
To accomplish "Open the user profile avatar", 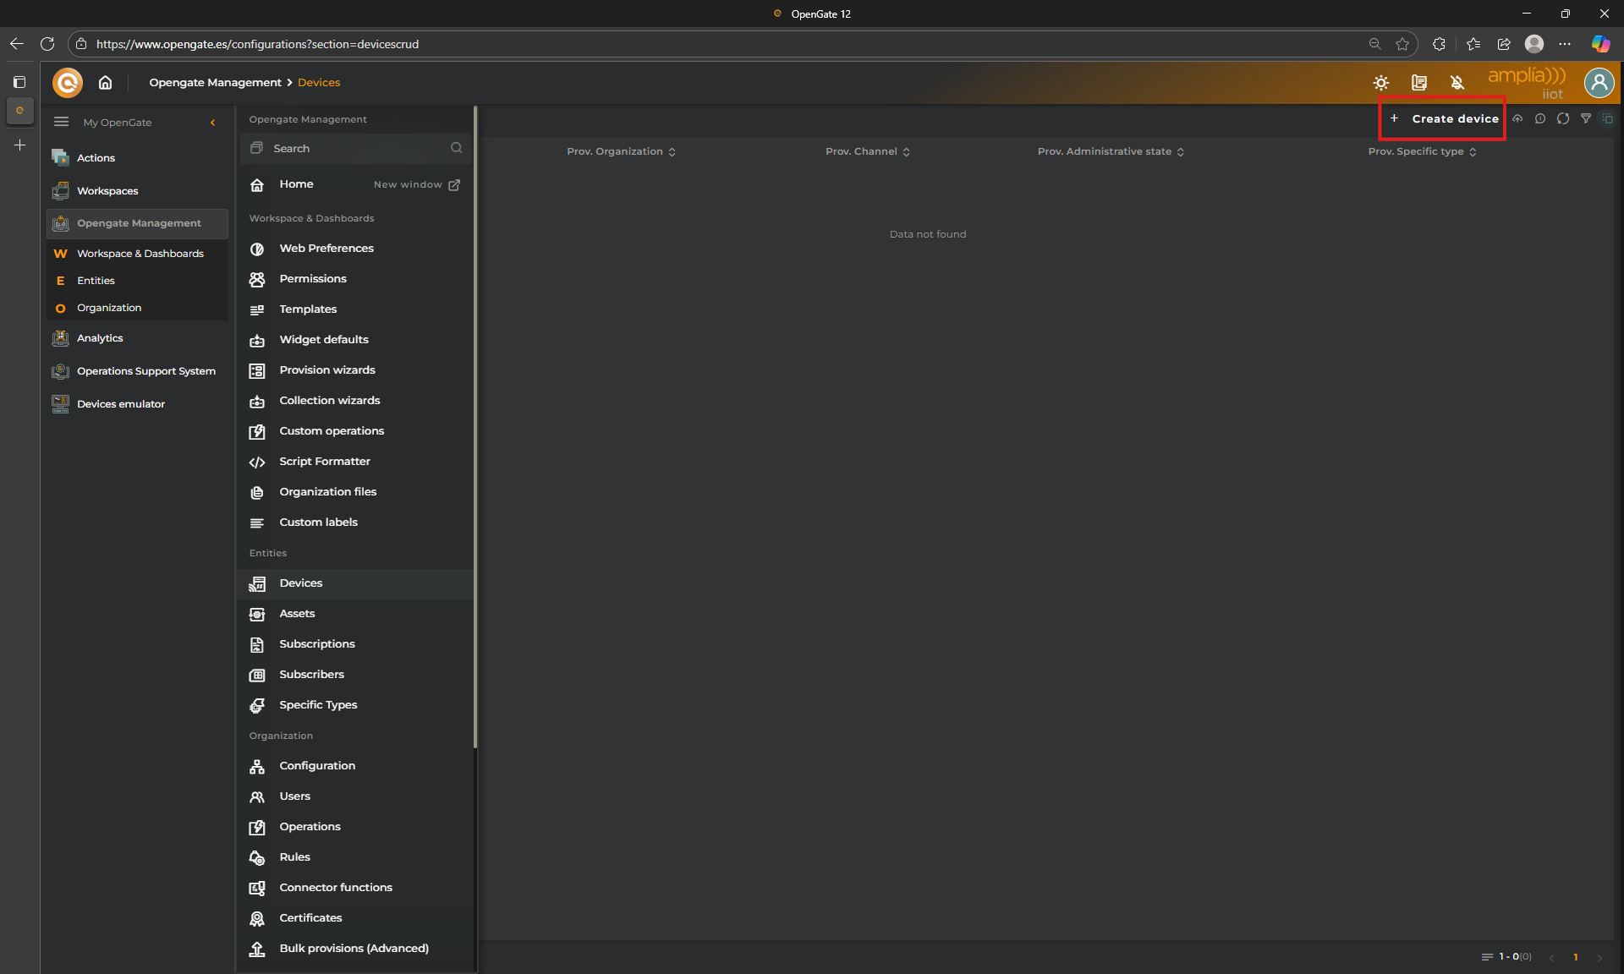I will 1599,83.
